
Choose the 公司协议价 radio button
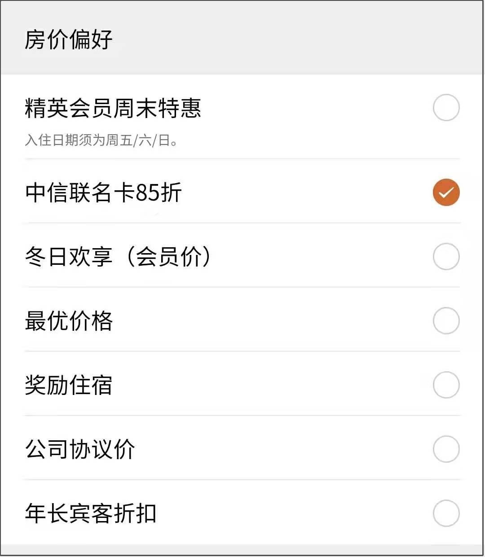446,449
